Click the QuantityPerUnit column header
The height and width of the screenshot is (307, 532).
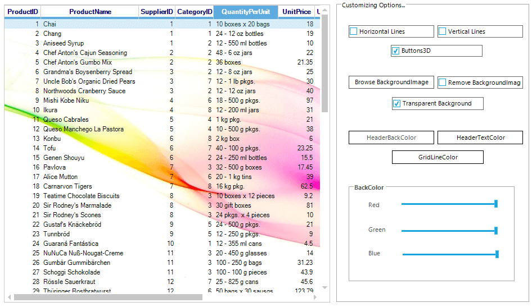245,12
